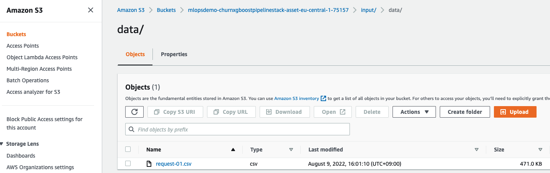Open Block Public Access settings for this account
550x173 pixels.
[45, 123]
